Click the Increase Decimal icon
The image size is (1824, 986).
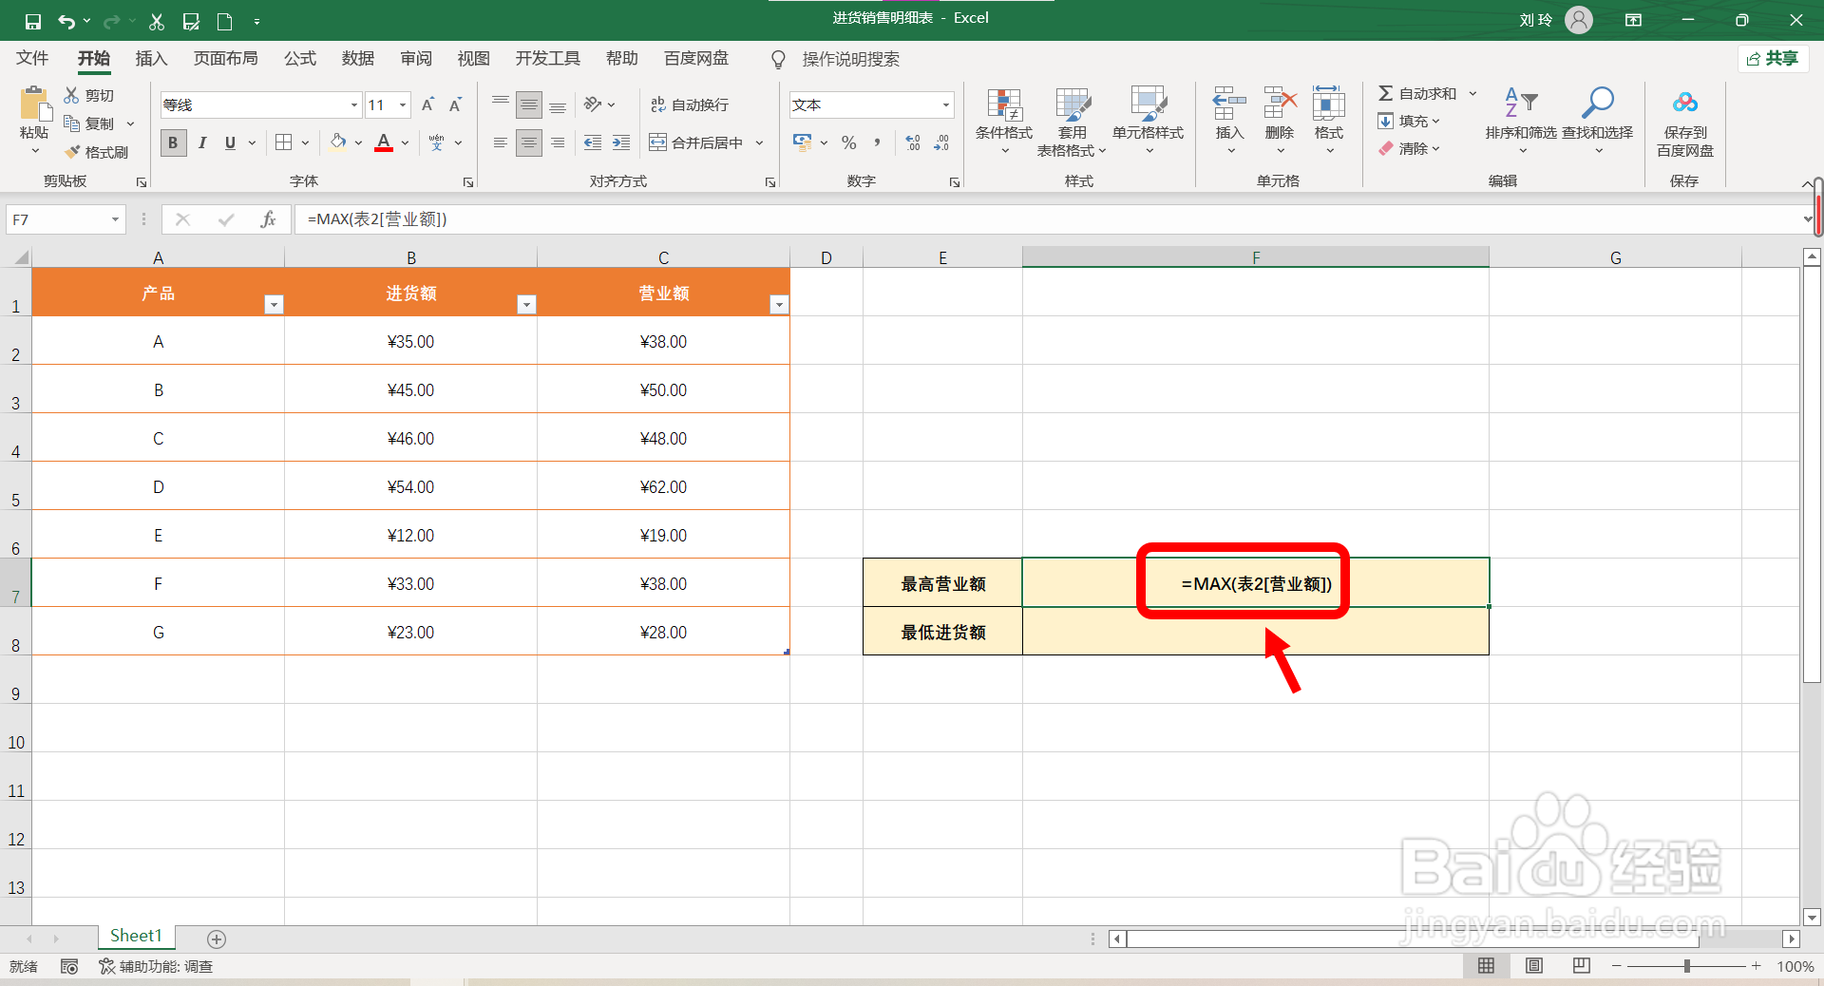pyautogui.click(x=913, y=142)
